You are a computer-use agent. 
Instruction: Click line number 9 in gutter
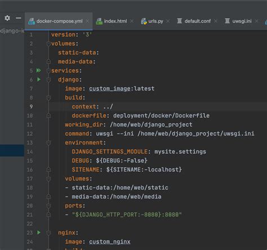31,107
